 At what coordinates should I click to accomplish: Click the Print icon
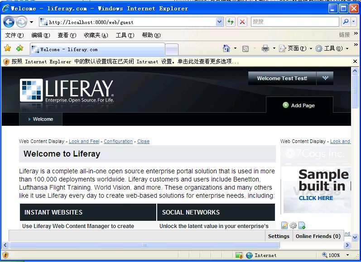pos(265,48)
